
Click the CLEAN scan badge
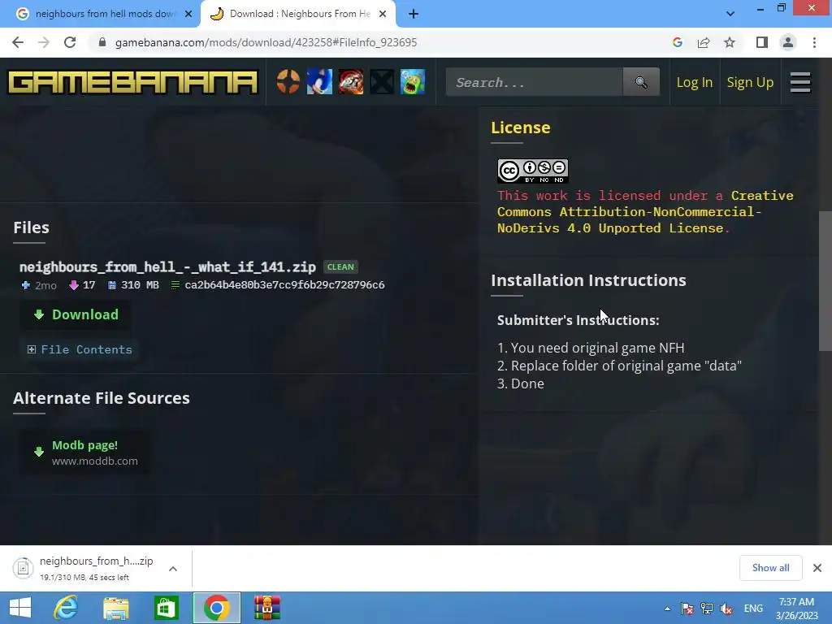tap(340, 266)
